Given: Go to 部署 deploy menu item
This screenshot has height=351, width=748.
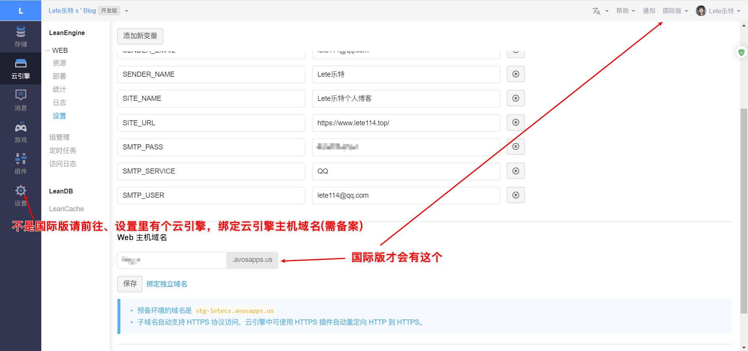Looking at the screenshot, I should pos(59,76).
